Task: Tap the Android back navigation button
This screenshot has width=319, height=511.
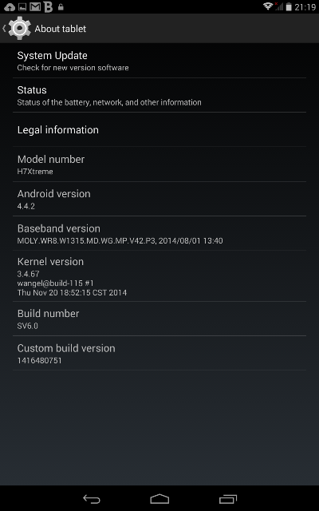Action: 92,498
